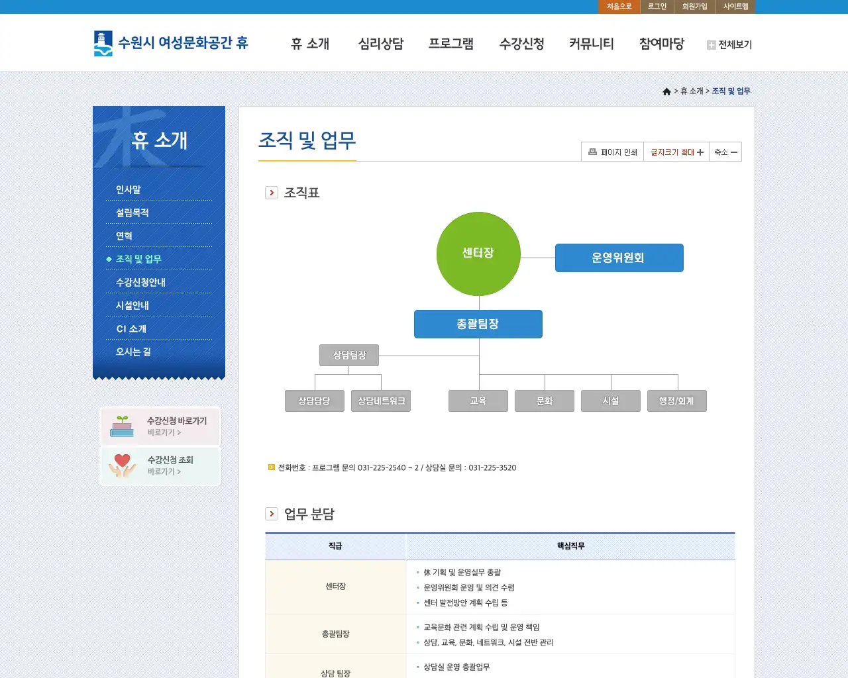Viewport: 848px width, 678px height.
Task: Enable larger text via 글자크기 확대 +
Action: [x=675, y=152]
